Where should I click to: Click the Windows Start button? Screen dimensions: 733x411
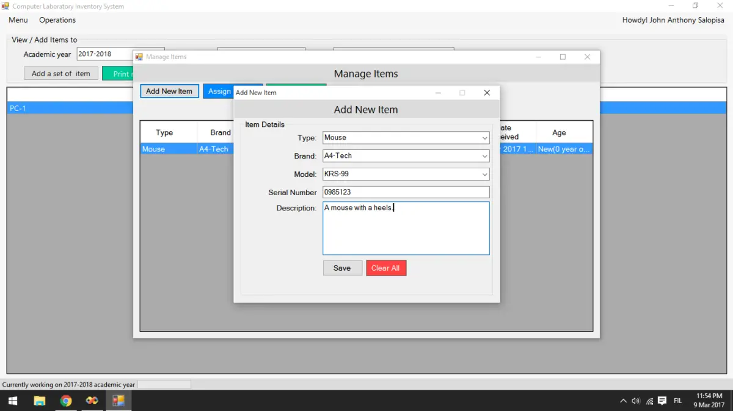[x=12, y=401]
